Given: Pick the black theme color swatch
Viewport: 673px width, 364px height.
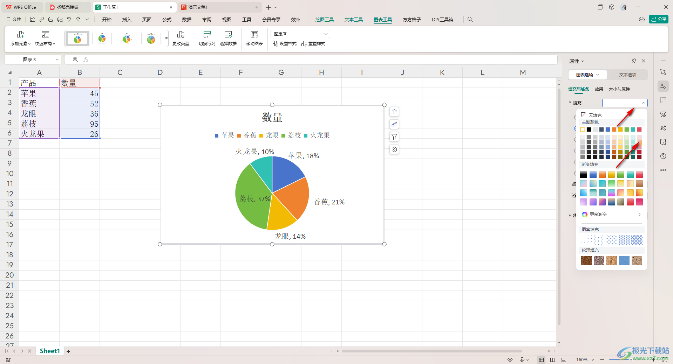Looking at the screenshot, I should coord(589,129).
